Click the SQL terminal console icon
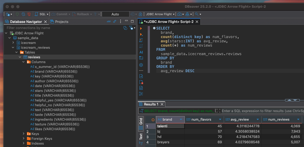The width and height of the screenshot is (304, 147). click(141, 58)
